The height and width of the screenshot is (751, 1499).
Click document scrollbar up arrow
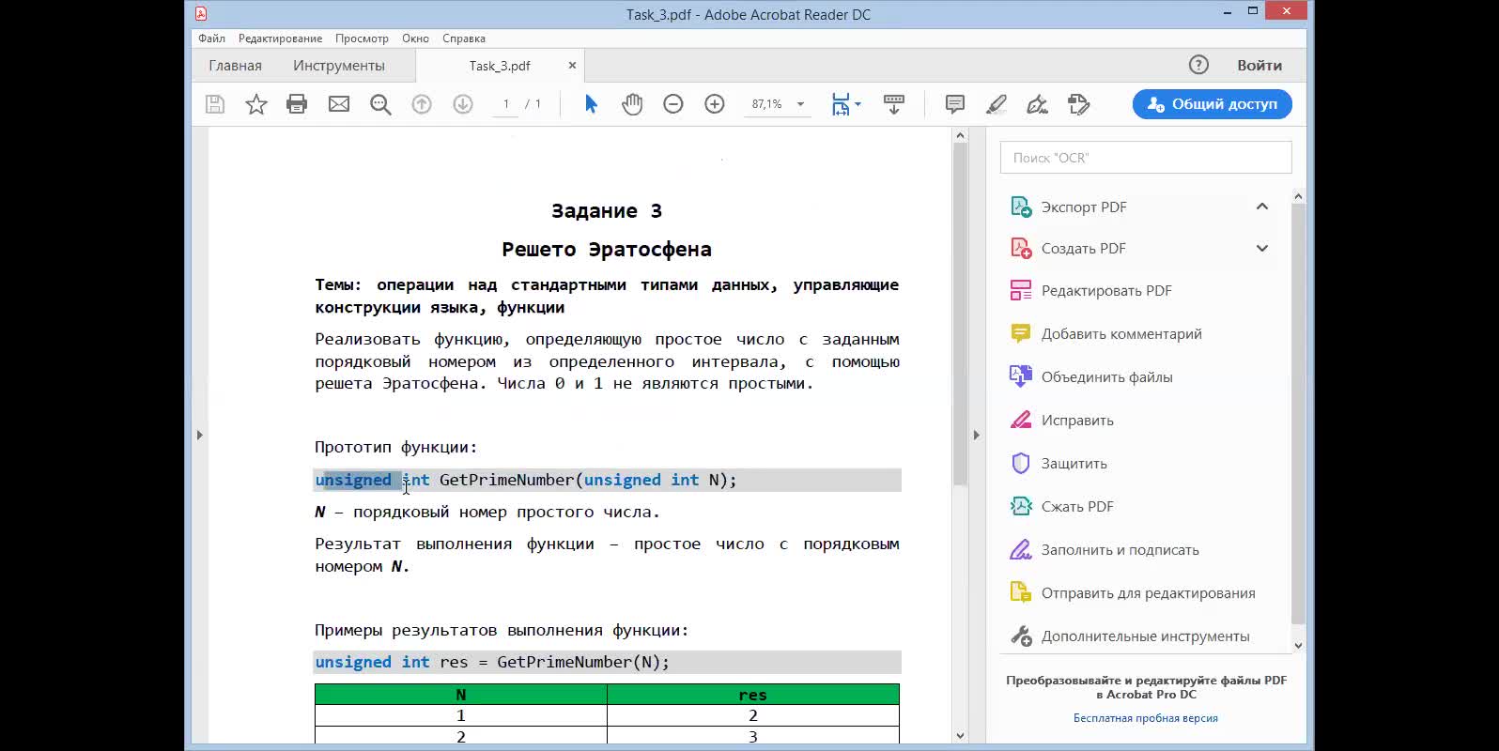pyautogui.click(x=960, y=135)
